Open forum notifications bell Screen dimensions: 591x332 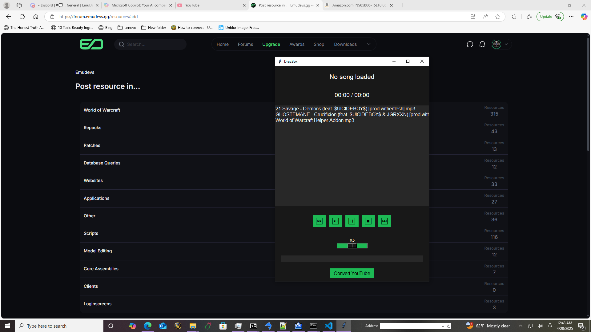482,44
